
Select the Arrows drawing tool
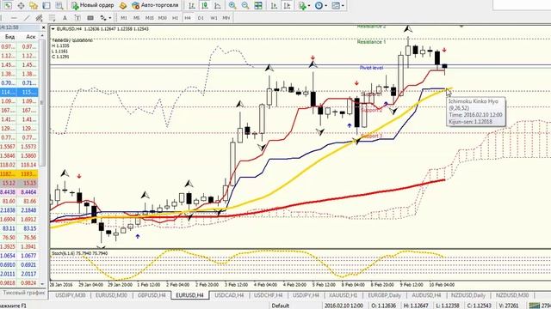(103, 18)
